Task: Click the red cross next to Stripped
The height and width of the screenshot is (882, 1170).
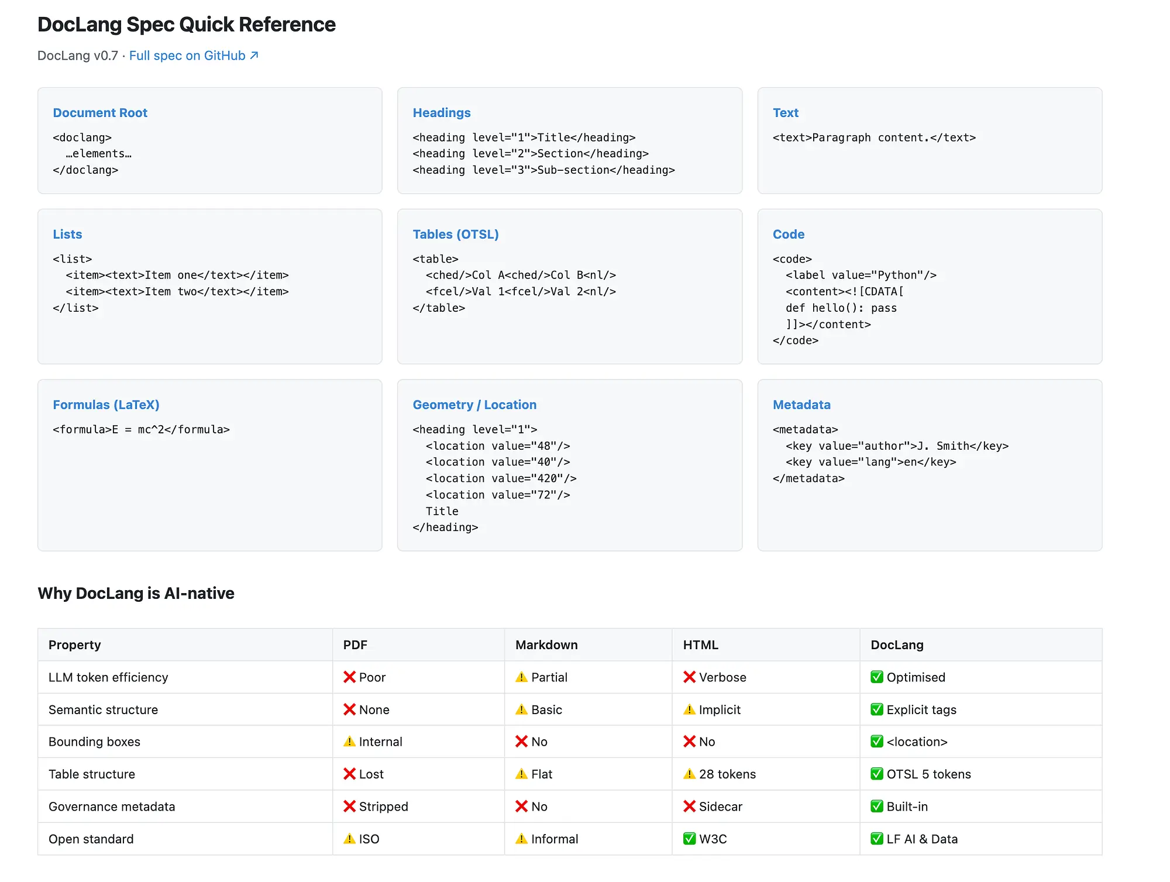Action: (x=349, y=807)
